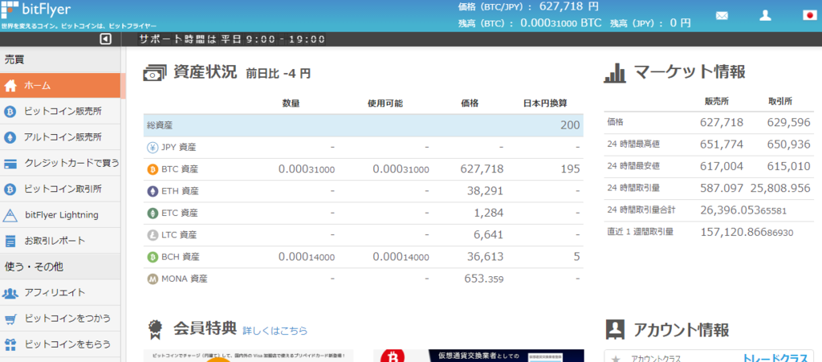
Task: Click LTC price 6,641
Action: point(489,235)
